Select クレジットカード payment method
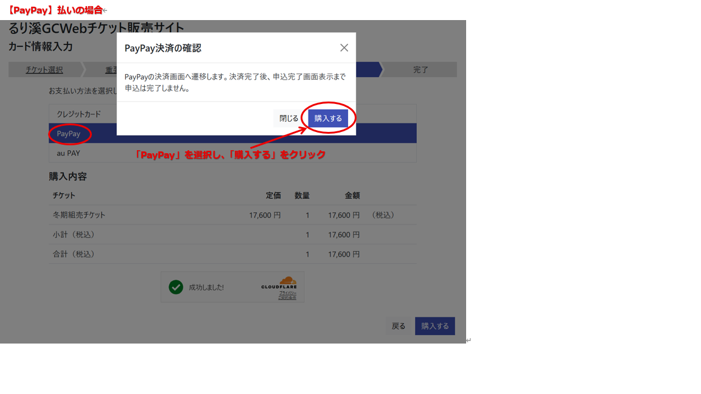The width and height of the screenshot is (701, 394). click(79, 114)
